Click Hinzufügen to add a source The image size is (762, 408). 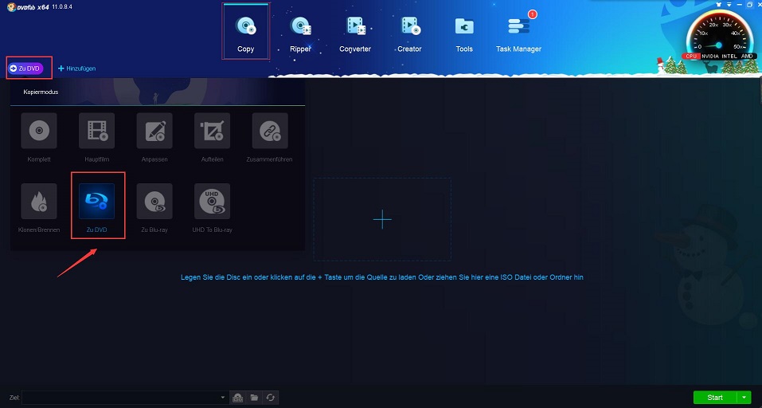[x=77, y=69]
